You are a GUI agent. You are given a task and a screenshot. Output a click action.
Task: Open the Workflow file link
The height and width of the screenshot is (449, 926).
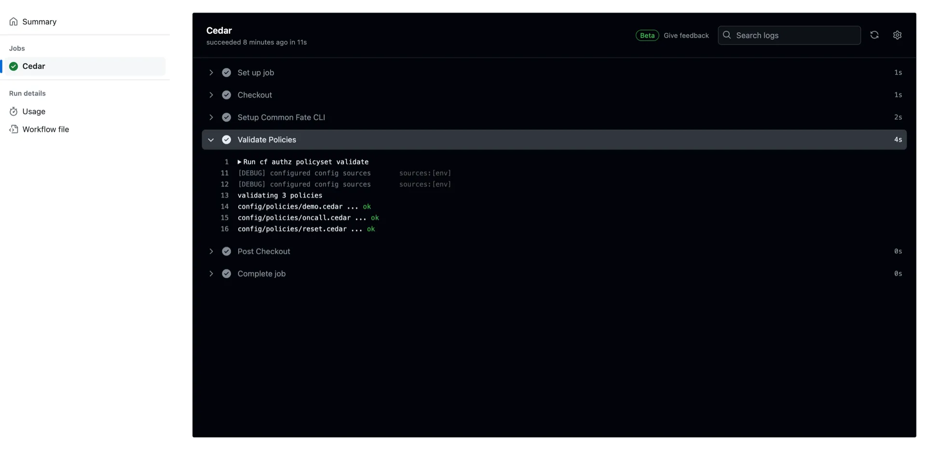45,129
